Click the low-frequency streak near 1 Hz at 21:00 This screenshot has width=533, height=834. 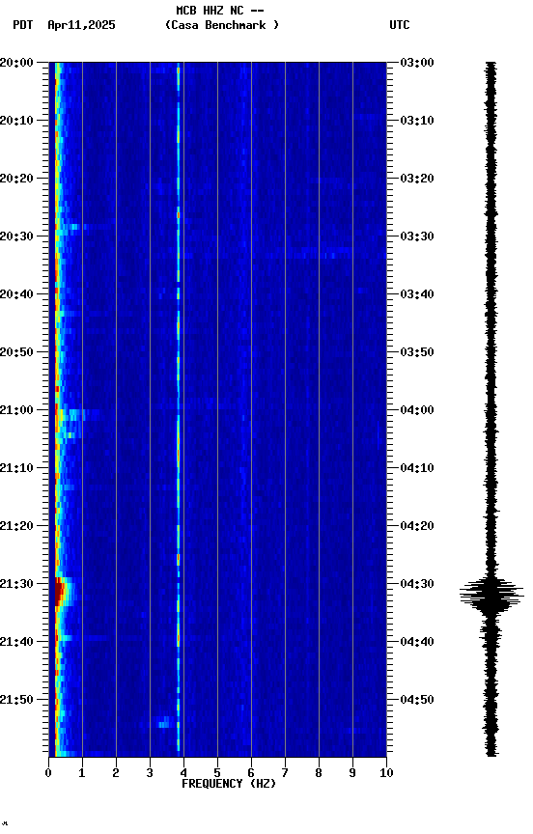click(80, 415)
